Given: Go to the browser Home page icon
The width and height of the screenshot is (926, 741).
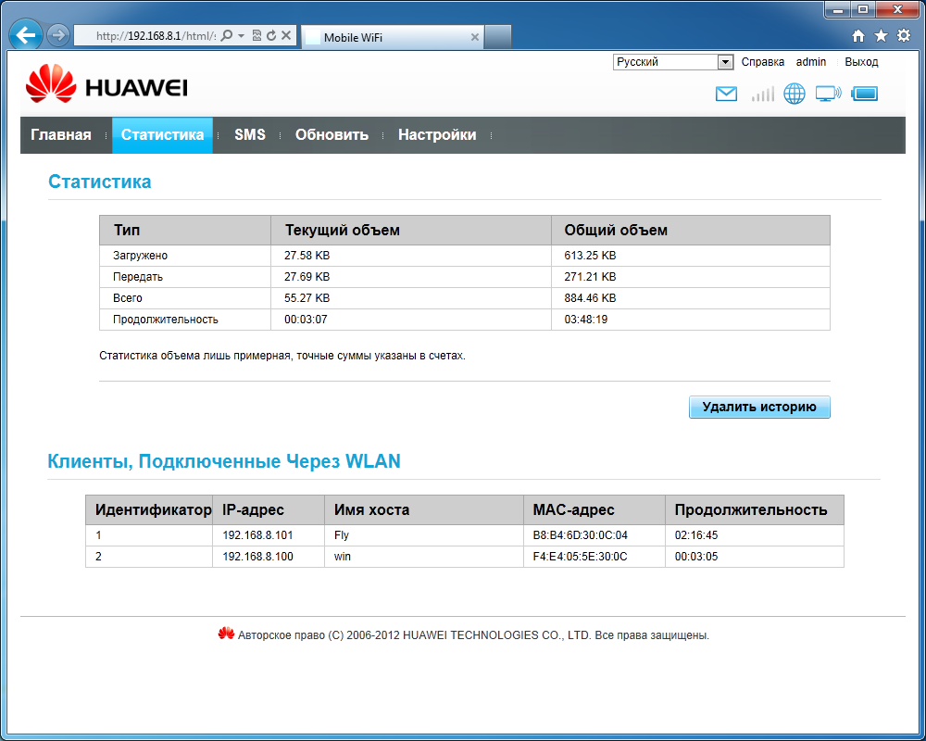Looking at the screenshot, I should click(x=858, y=36).
